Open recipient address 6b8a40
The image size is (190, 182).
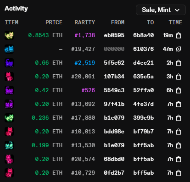pyautogui.click(x=144, y=35)
